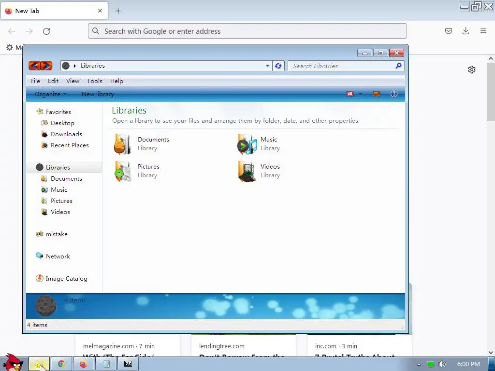Open the Edit menu
Image resolution: width=495 pixels, height=371 pixels.
[x=53, y=81]
